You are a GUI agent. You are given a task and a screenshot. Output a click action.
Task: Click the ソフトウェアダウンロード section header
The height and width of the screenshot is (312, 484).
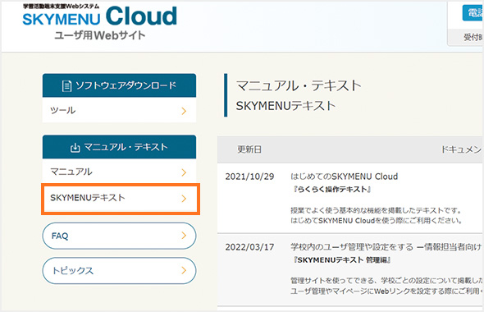tap(119, 85)
